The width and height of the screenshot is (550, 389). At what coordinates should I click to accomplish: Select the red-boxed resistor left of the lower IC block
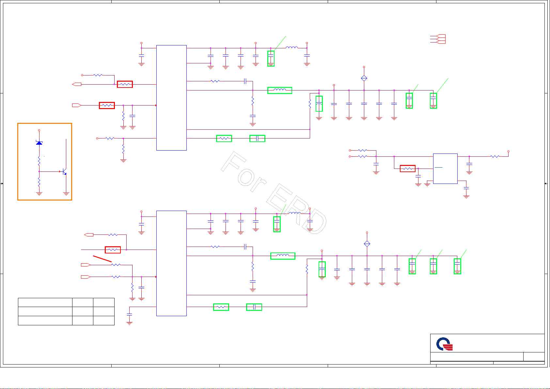click(113, 250)
